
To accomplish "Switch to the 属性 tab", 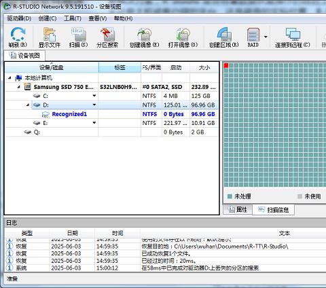I will [238, 209].
